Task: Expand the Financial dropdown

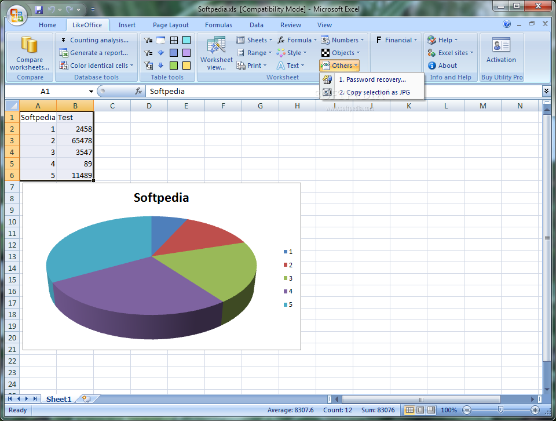Action: pos(396,40)
